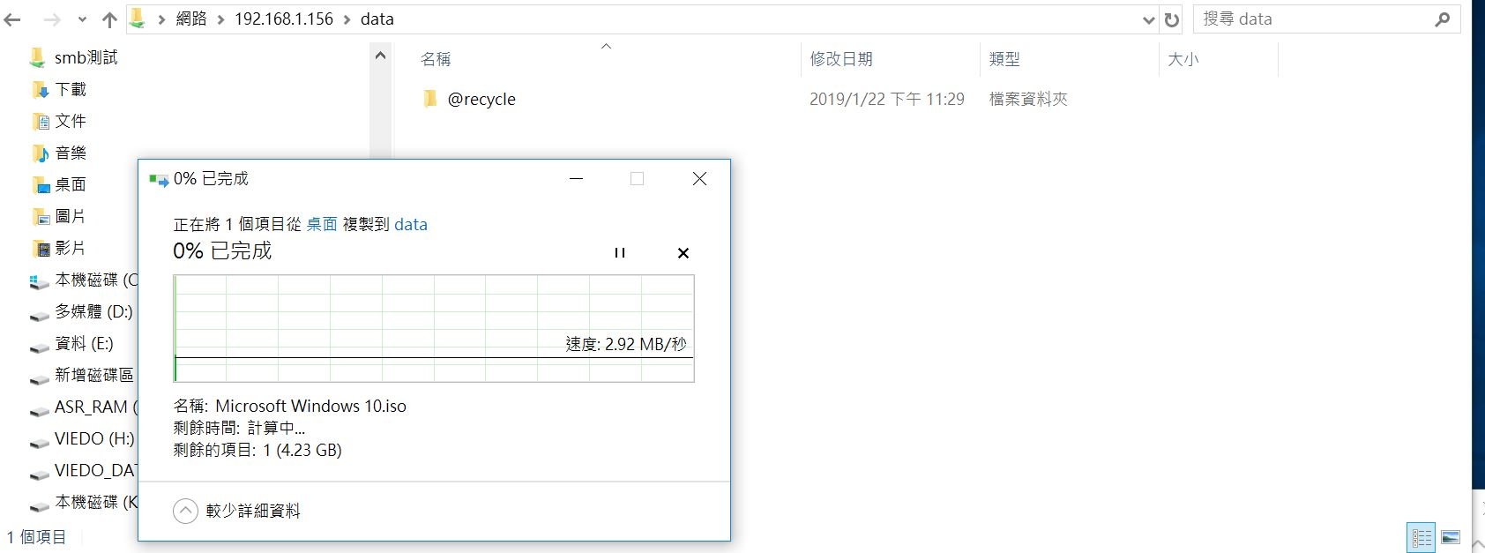This screenshot has width=1485, height=553.
Task: Click the 資料 (E:) drive icon
Action: pos(39,346)
